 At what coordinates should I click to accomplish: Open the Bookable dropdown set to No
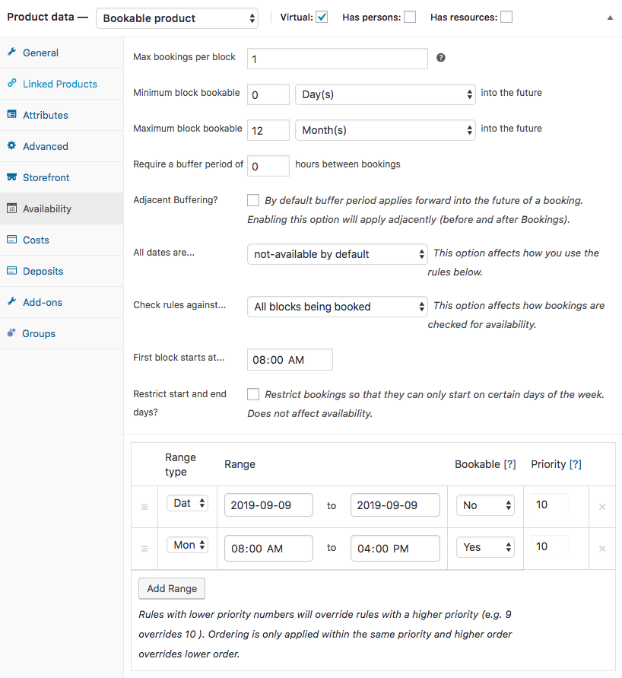coord(485,505)
